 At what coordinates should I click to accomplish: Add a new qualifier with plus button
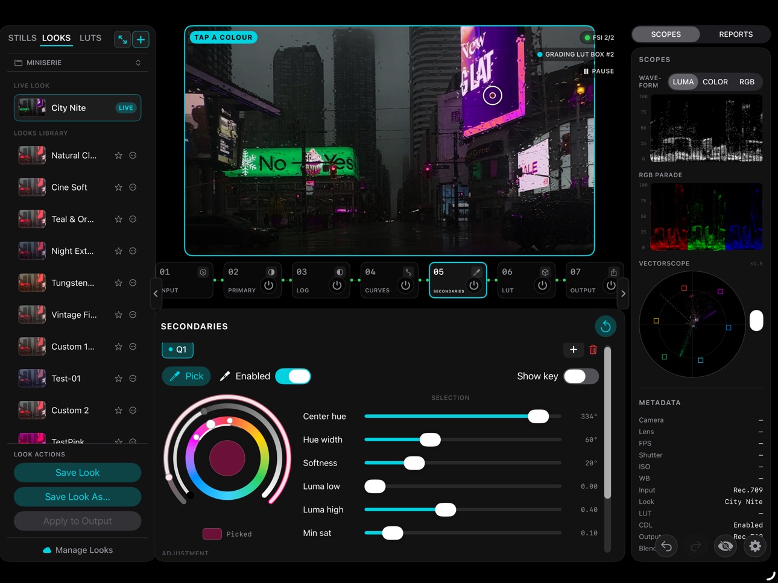click(x=573, y=350)
